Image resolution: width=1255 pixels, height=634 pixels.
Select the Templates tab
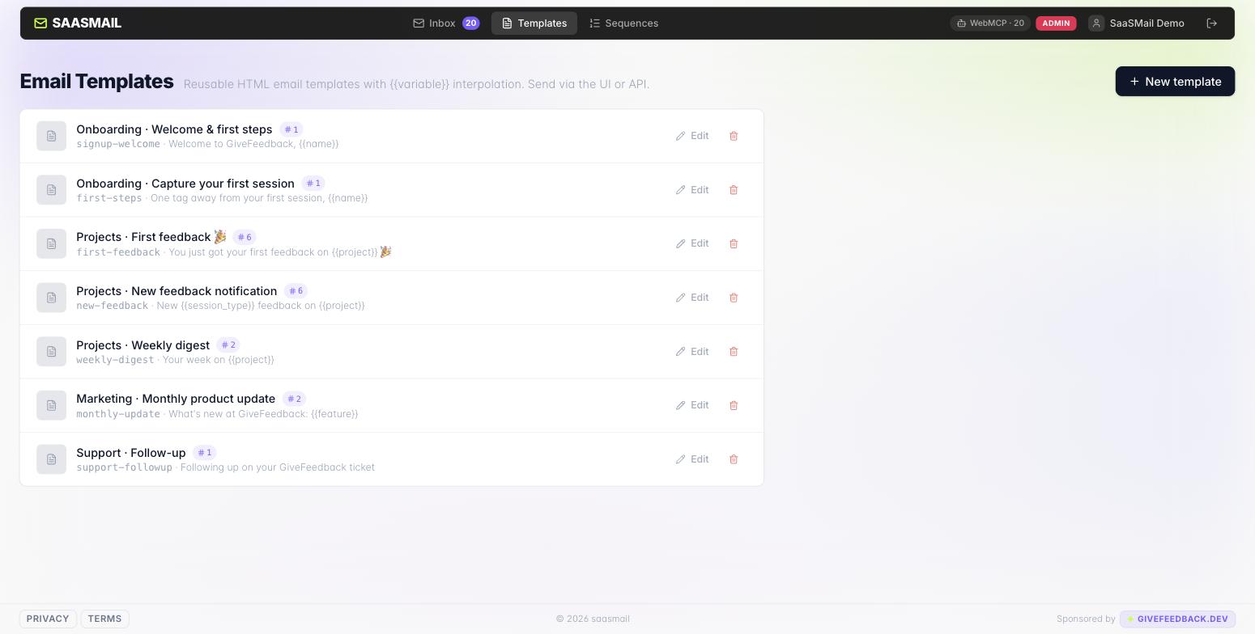(534, 23)
